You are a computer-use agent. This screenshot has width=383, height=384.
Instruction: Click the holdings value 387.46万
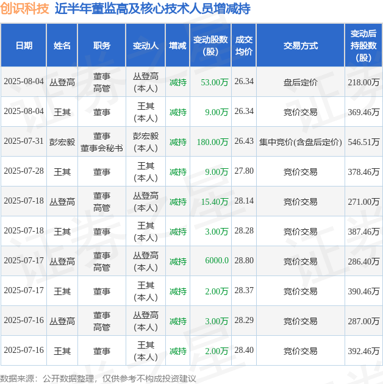(x=363, y=232)
